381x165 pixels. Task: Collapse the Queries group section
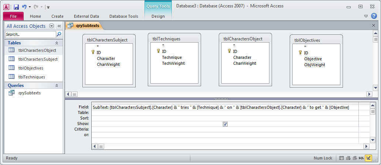click(57, 85)
